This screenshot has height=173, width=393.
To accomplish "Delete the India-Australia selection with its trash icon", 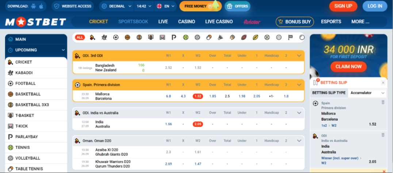I will tap(383, 135).
